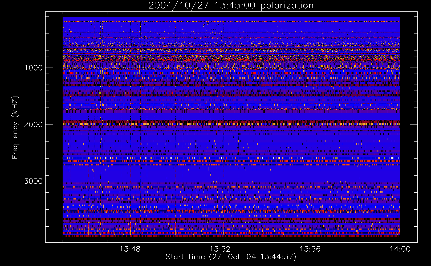The width and height of the screenshot is (431, 266).
Task: Click the 13:56 time tick label
Action: click(310, 249)
